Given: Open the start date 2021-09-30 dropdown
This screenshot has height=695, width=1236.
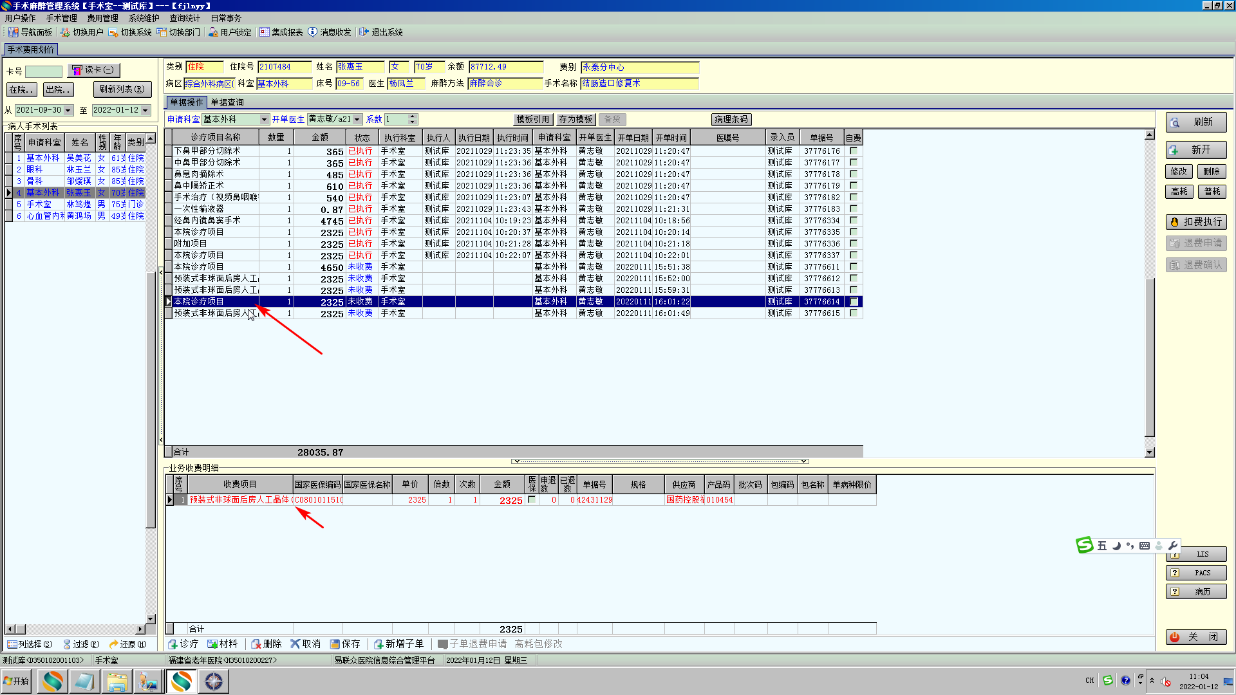Looking at the screenshot, I should (68, 111).
